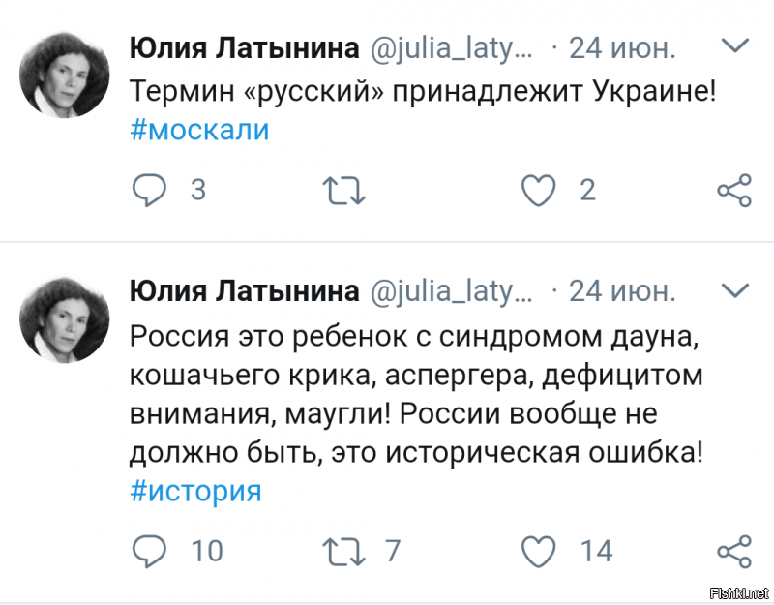Share the second tweet
The image size is (774, 605).
coord(733,551)
